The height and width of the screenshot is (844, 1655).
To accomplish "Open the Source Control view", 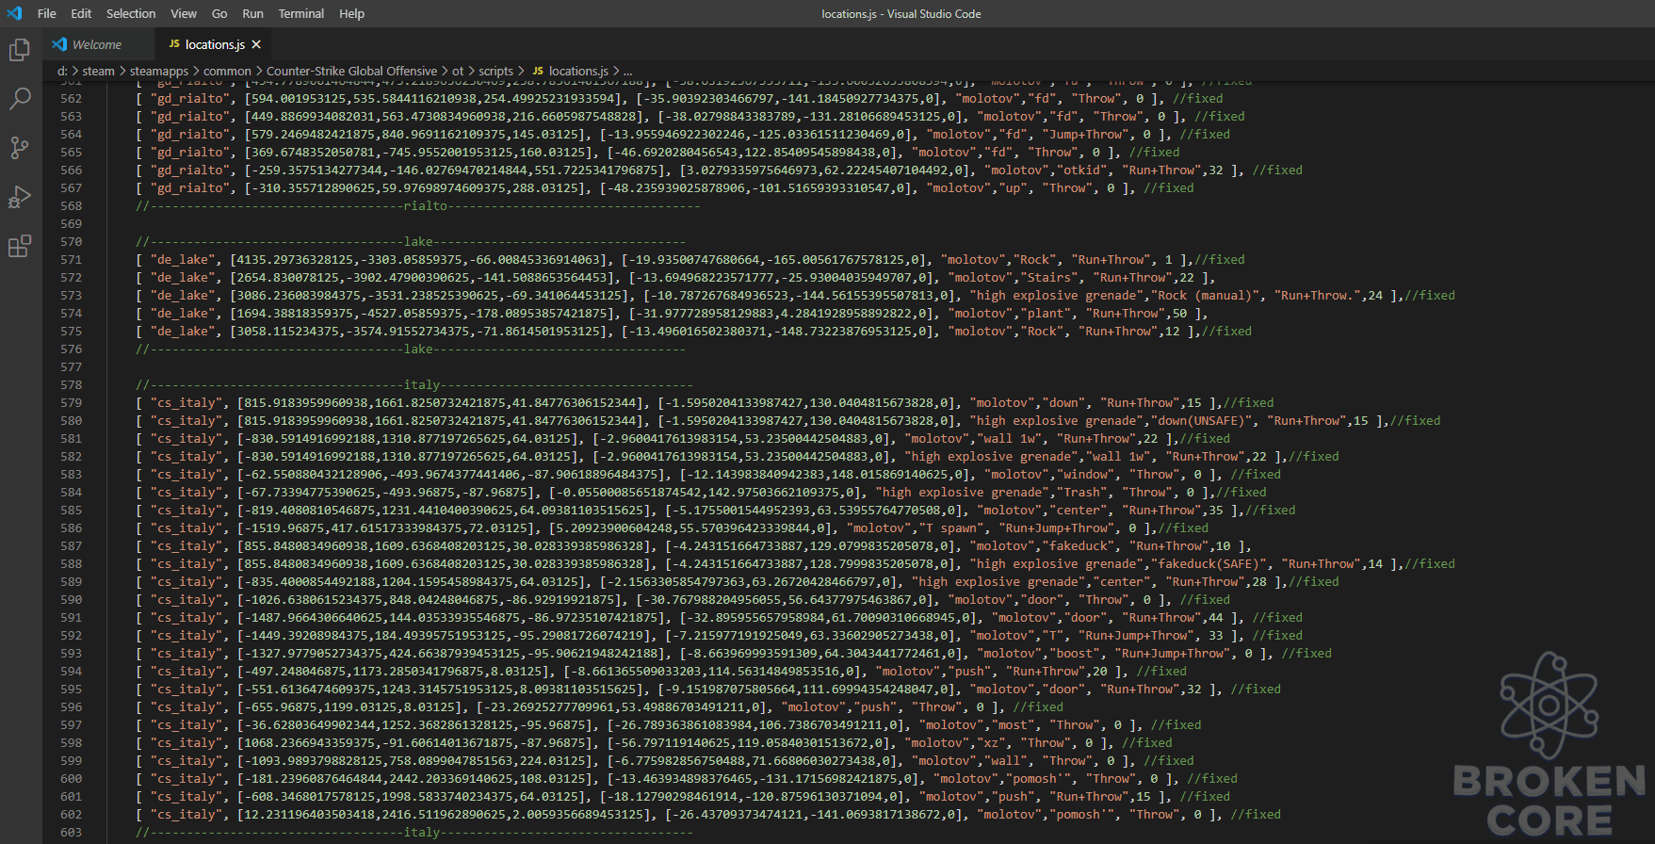I will pos(20,148).
